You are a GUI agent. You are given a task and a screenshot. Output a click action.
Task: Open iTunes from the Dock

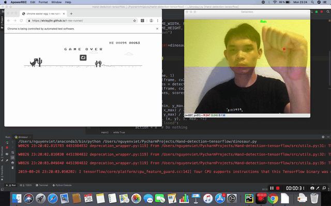coord(208,198)
